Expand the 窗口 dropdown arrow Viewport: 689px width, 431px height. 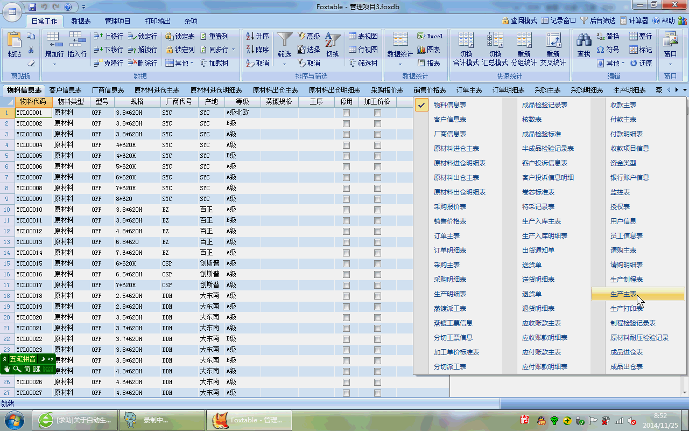(x=670, y=64)
